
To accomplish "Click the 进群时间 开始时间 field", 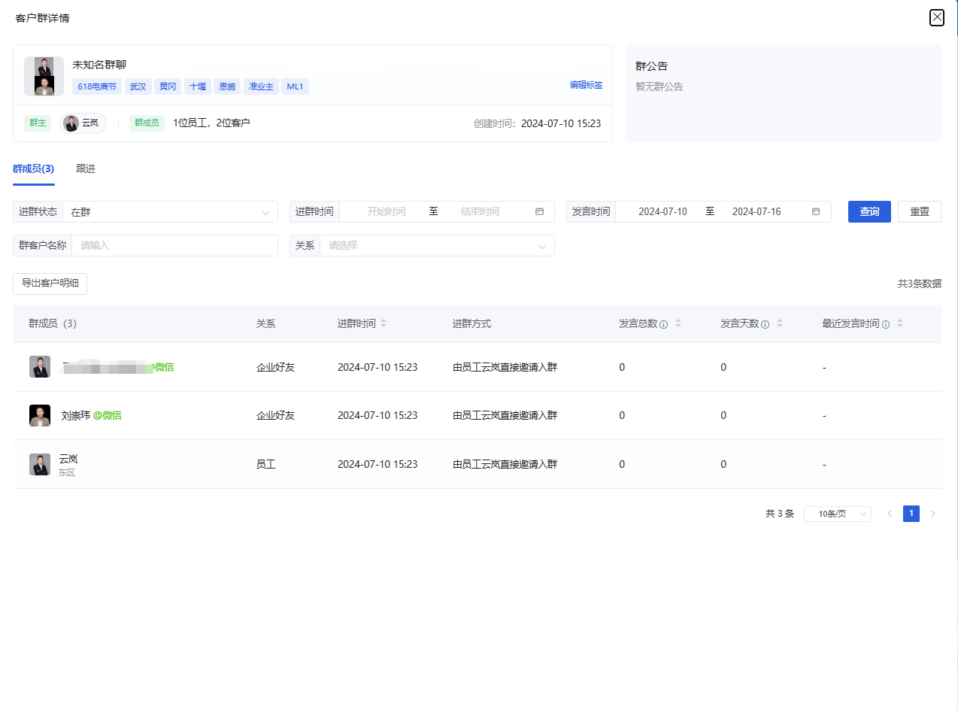I will coord(386,211).
